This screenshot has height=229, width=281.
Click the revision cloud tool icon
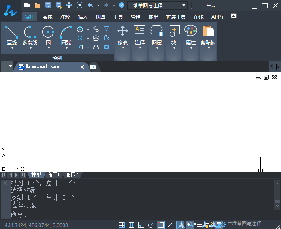pyautogui.click(x=96, y=47)
